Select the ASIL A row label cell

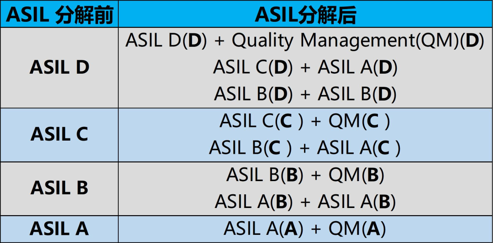[59, 229]
